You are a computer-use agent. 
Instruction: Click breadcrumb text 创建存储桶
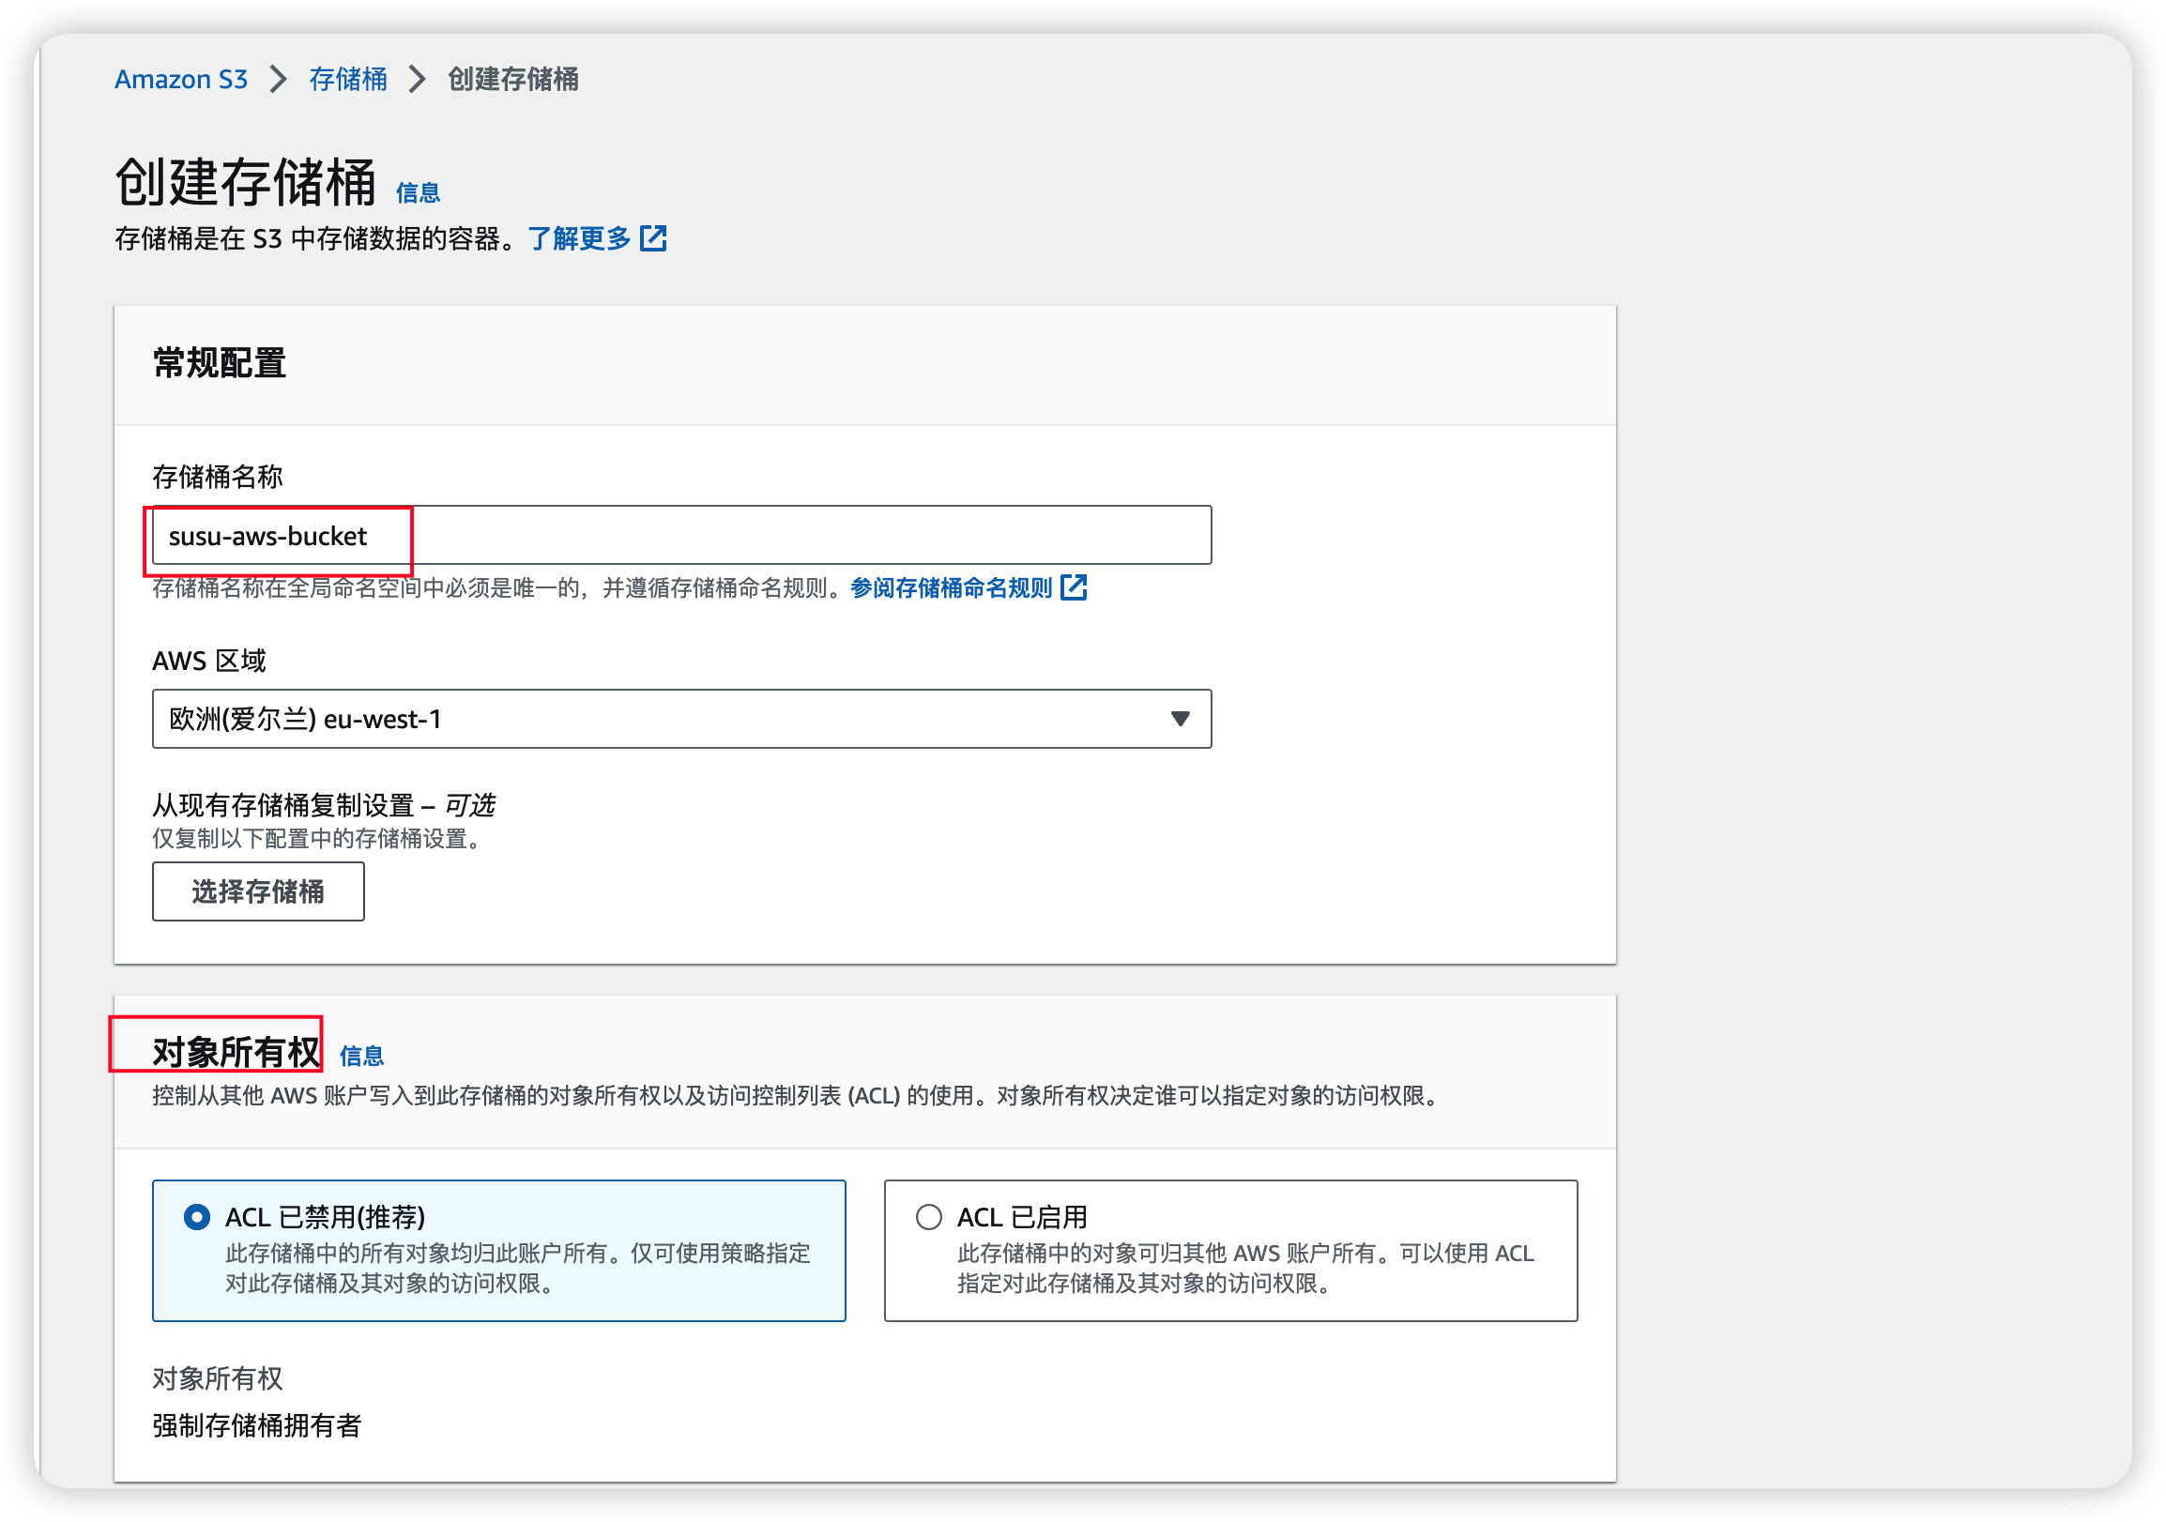pyautogui.click(x=514, y=79)
